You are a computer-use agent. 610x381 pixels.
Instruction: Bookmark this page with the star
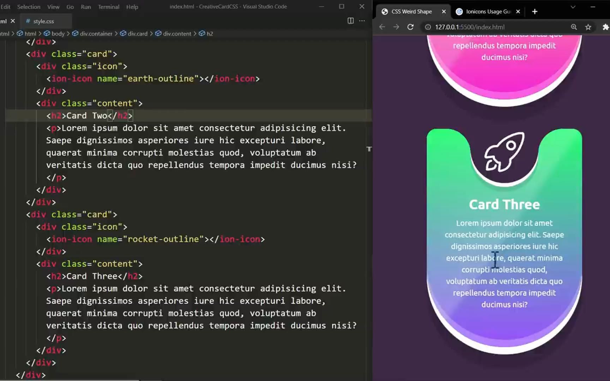[588, 27]
